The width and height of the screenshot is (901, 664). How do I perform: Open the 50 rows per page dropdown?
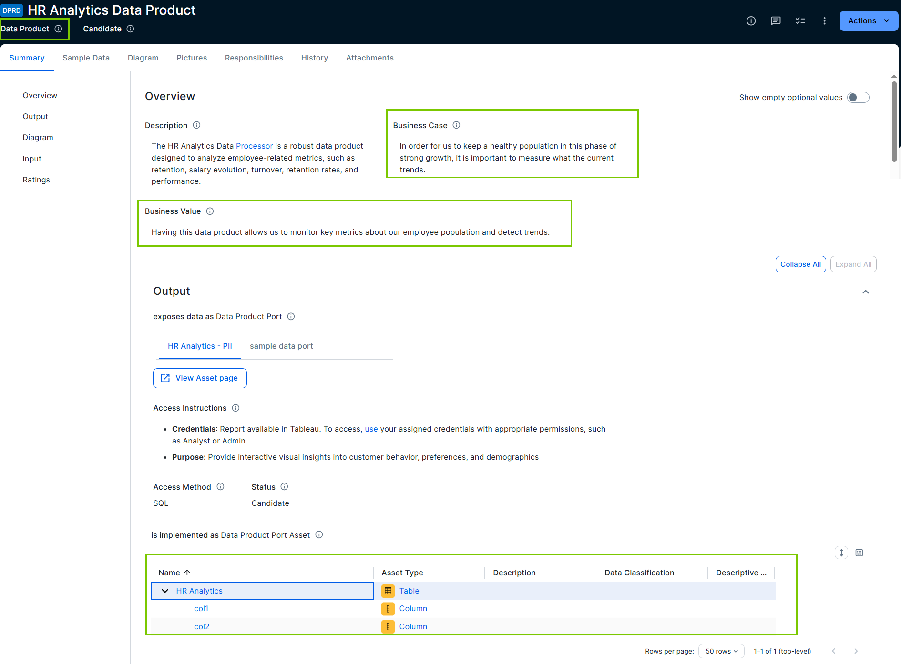721,651
